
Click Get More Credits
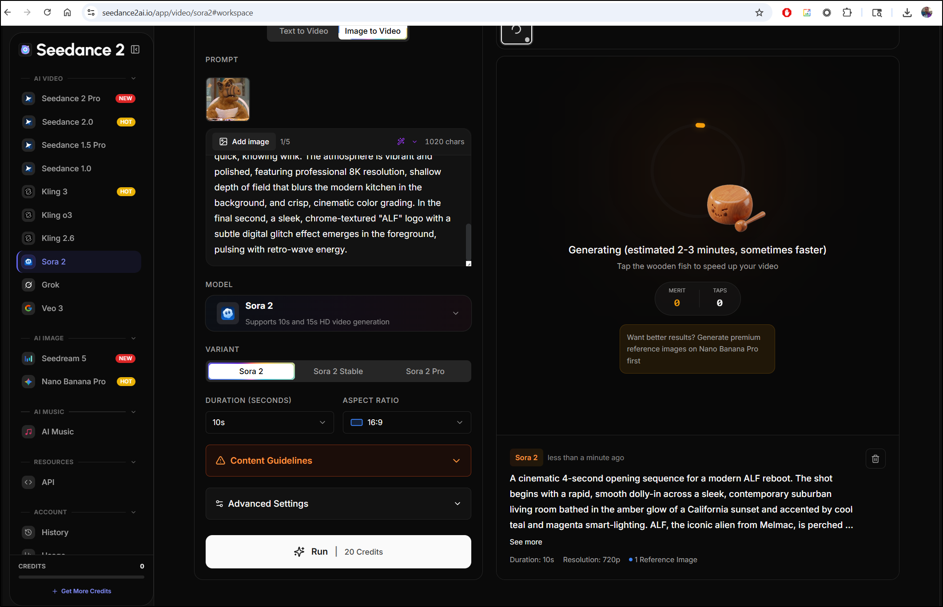tap(82, 591)
